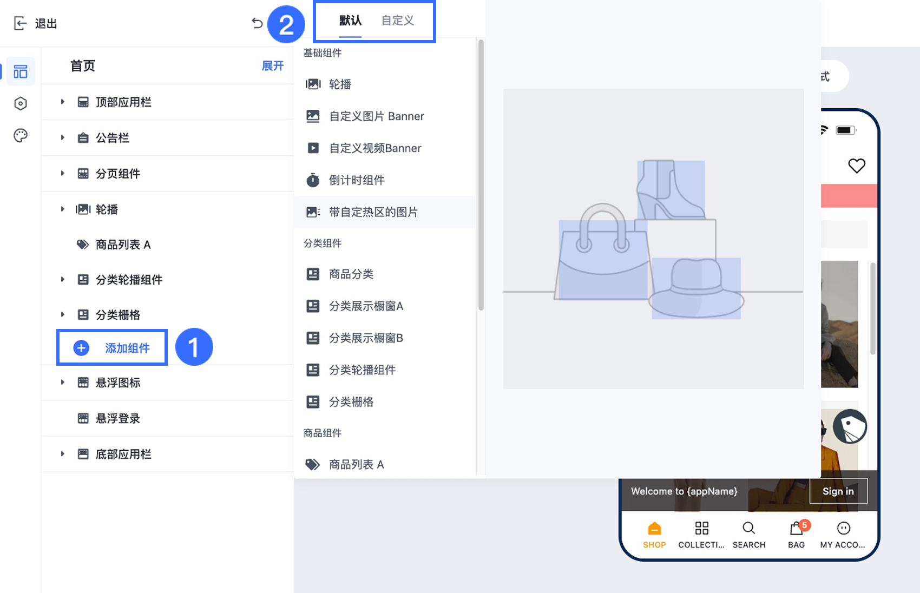This screenshot has width=920, height=593.
Task: Click the 悬浮登录 component icon
Action: point(83,418)
